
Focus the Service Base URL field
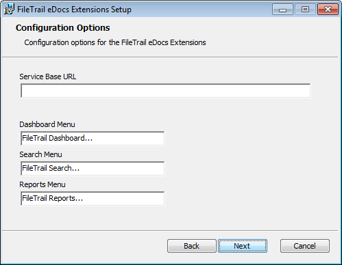tap(166, 91)
